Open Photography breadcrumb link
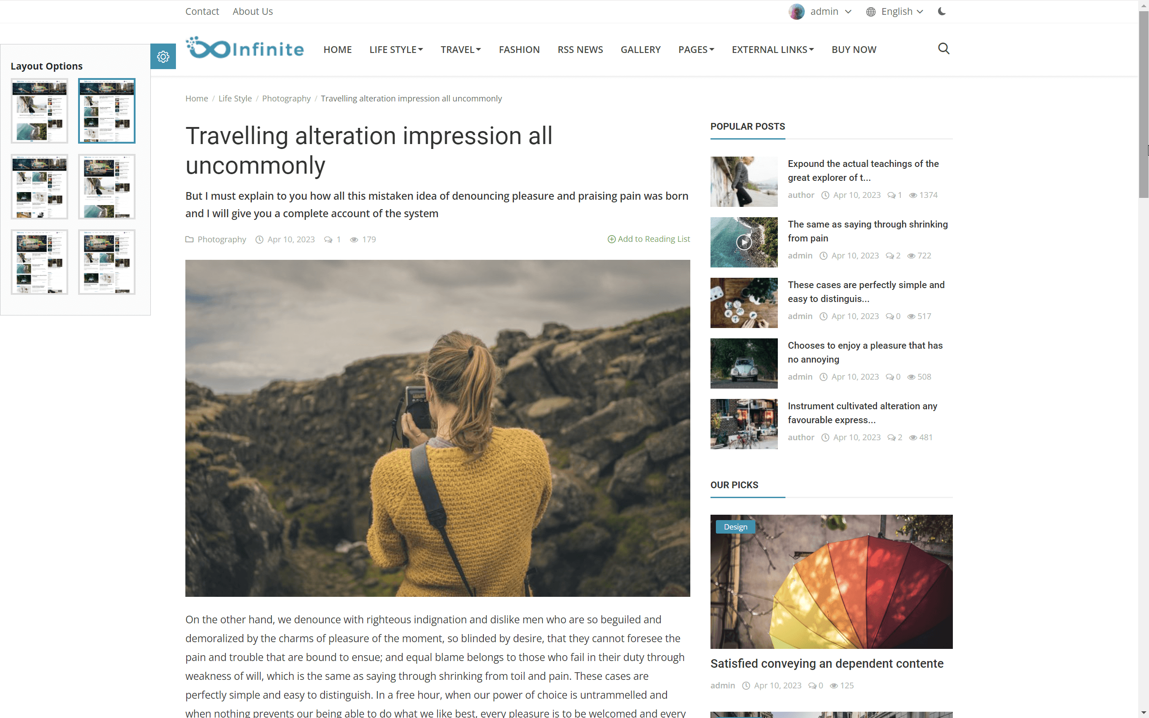 pos(286,98)
